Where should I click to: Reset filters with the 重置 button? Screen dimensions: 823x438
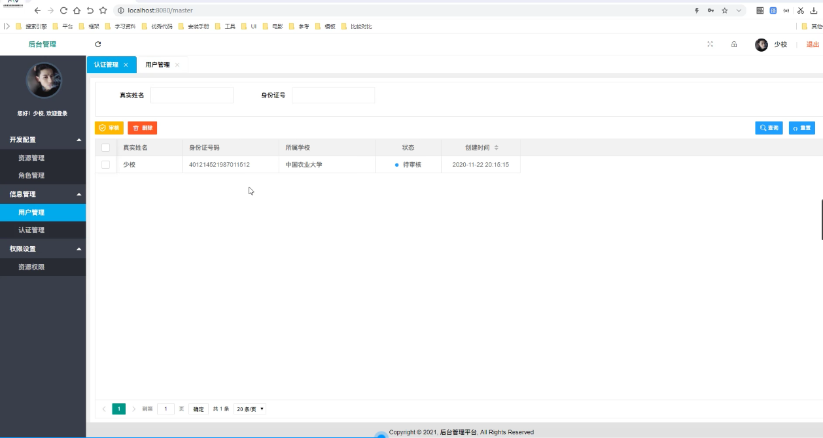pyautogui.click(x=802, y=127)
